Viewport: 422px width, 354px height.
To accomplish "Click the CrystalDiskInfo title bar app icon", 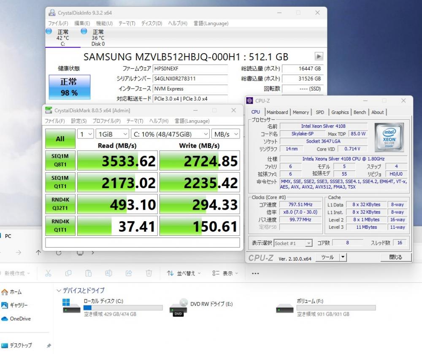I will pos(51,13).
